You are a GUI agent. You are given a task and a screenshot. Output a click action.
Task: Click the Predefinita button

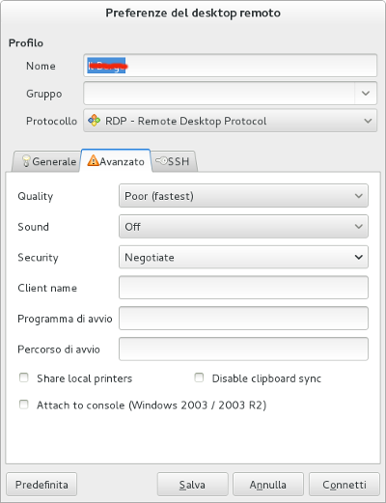[x=41, y=485]
